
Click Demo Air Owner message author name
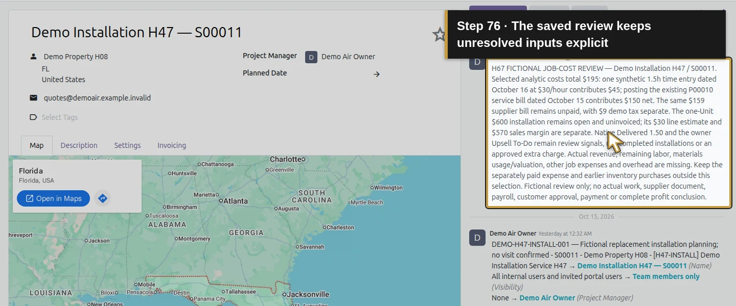pos(513,234)
